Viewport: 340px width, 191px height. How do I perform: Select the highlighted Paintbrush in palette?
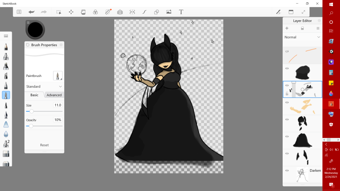6,95
